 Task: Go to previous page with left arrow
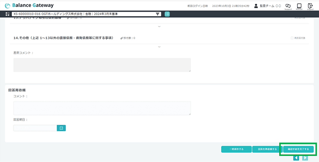click(296, 158)
